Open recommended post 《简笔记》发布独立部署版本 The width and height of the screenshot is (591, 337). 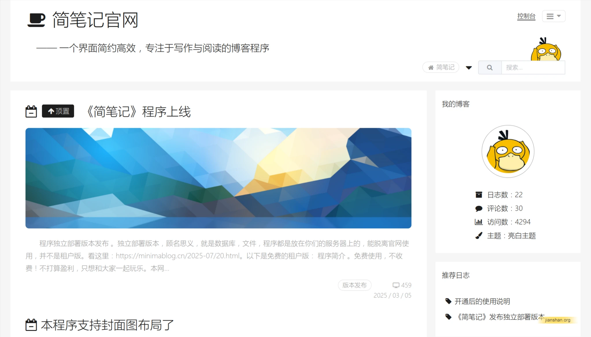pyautogui.click(x=500, y=317)
